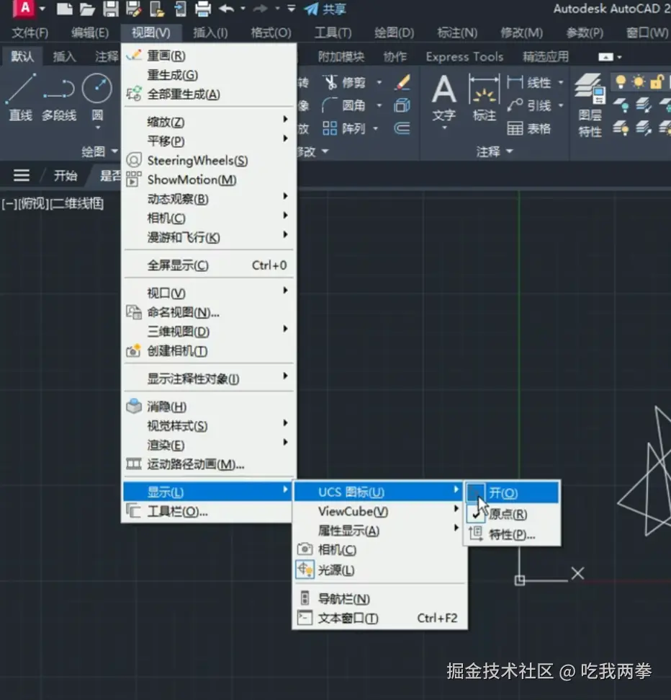This screenshot has height=700, width=671.
Task: Select the Polyline tool
Action: [59, 99]
